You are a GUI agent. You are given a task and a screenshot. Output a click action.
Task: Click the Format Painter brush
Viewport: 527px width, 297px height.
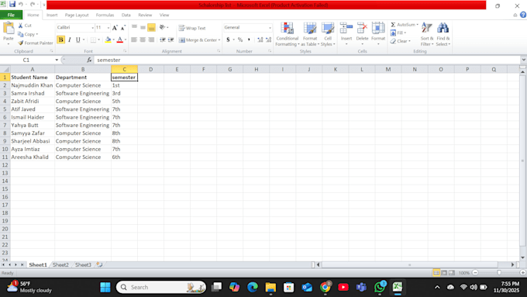coord(21,43)
